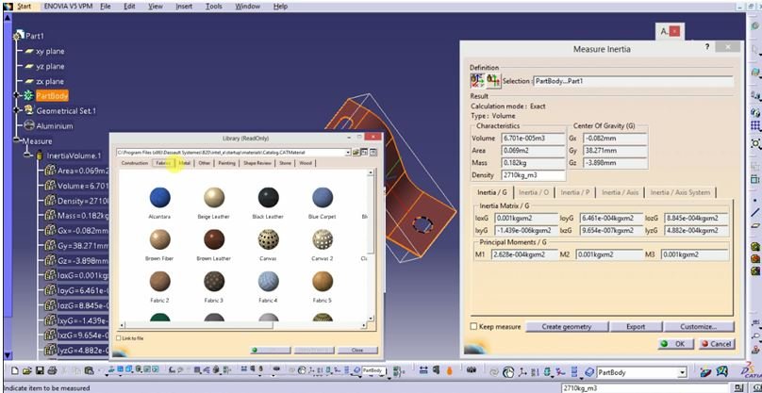Click the Geometrical Set.1 icon in tree
The image size is (762, 393).
[29, 110]
